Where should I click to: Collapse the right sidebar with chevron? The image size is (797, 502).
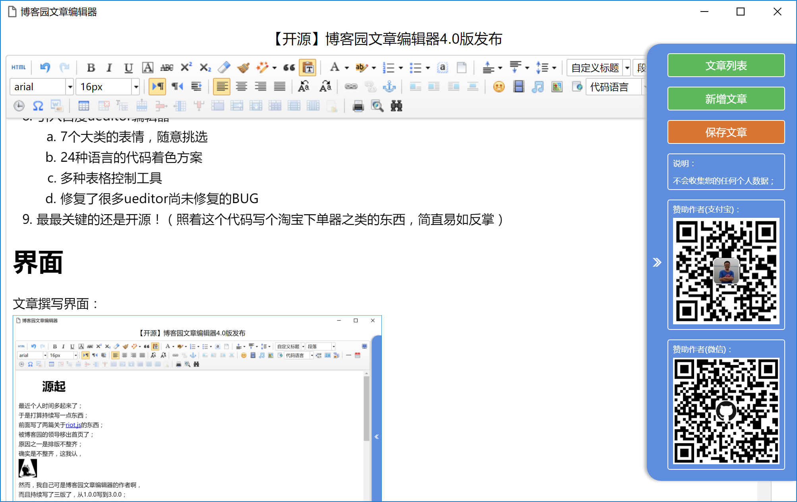coord(657,262)
